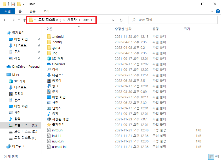Click 로컬 디스크 (C:) in the address path
Viewport: 221px width, 160px height.
tap(50, 20)
